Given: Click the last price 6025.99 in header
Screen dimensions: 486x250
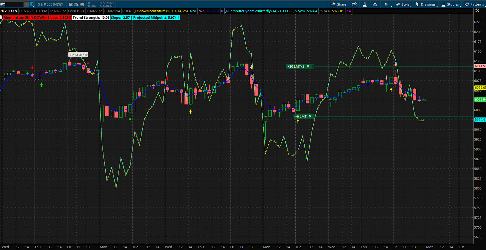Looking at the screenshot, I should pos(76,4).
